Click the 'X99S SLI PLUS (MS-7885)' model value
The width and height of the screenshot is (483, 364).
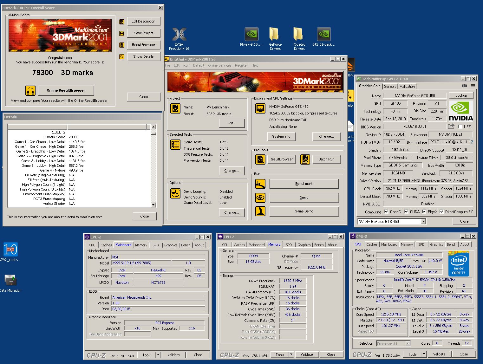coord(141,263)
